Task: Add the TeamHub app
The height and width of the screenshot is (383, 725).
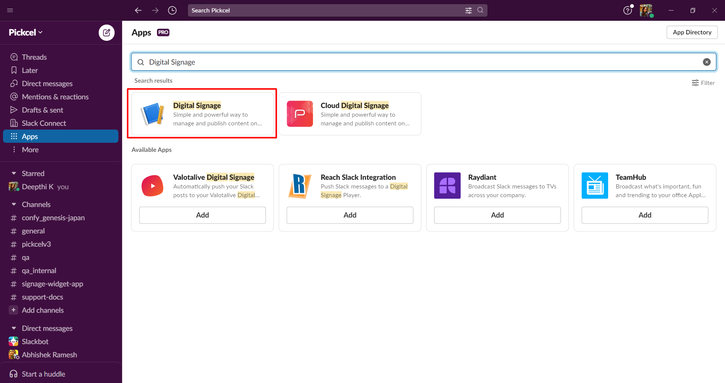Action: click(x=645, y=215)
